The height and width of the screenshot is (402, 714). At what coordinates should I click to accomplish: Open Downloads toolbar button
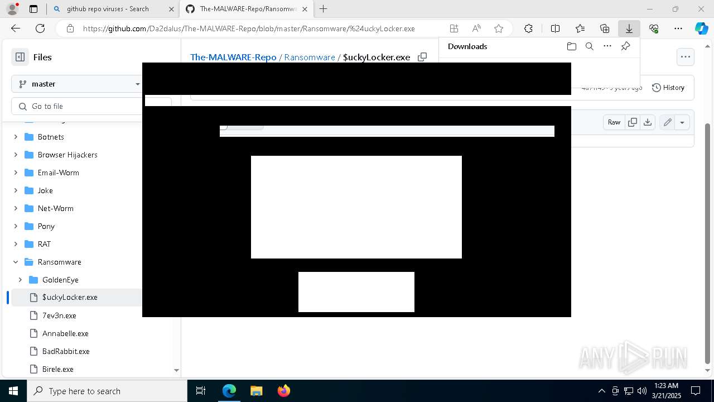[629, 28]
